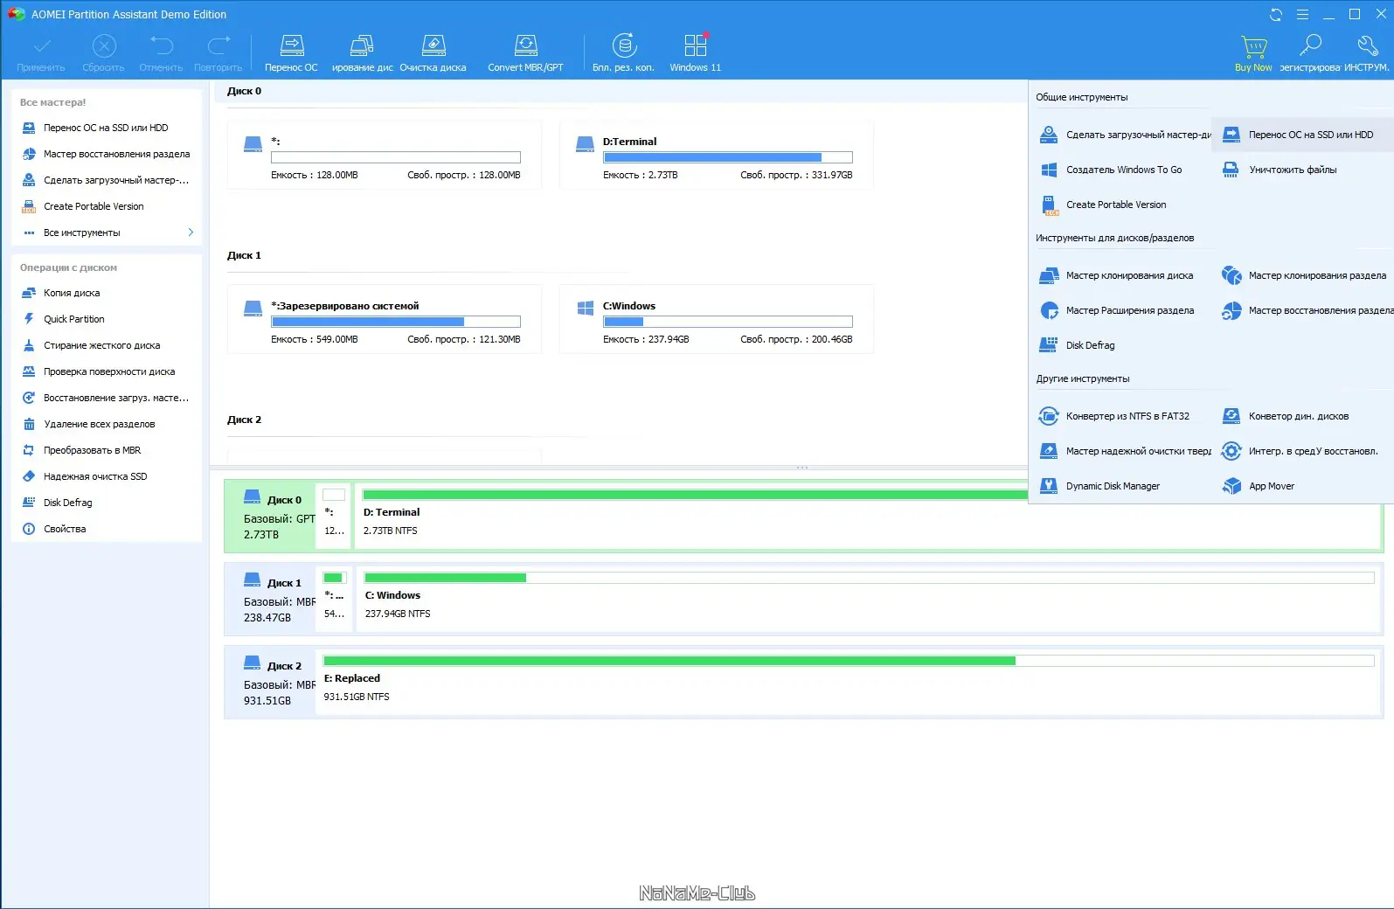Expand Все инструменты in sidebar
Image resolution: width=1394 pixels, height=909 pixels.
point(107,232)
